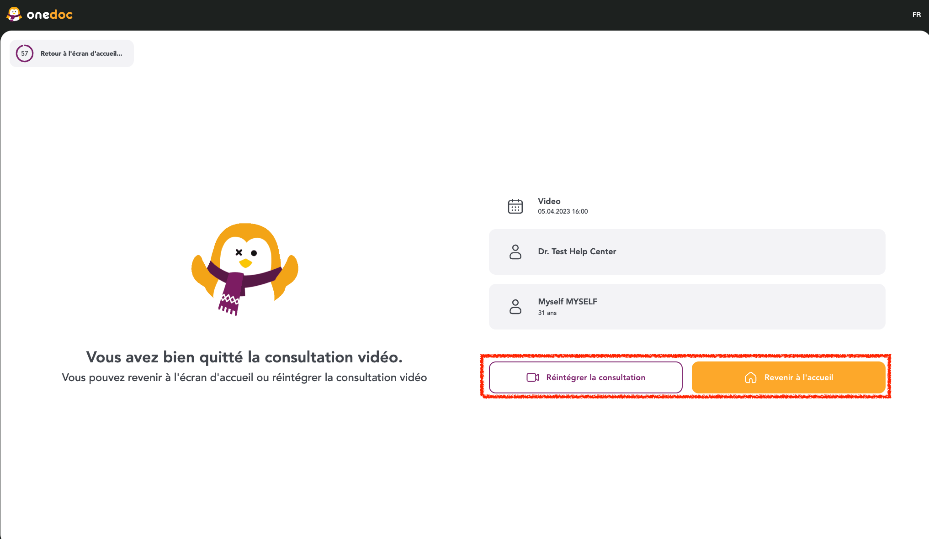
Task: Click the OneDoc penguin logo icon
Action: (14, 14)
